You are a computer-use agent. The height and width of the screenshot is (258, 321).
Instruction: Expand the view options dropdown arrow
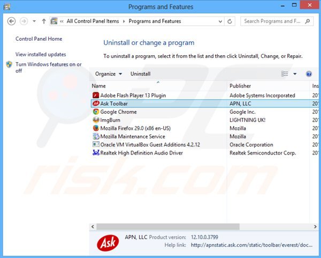(x=295, y=74)
